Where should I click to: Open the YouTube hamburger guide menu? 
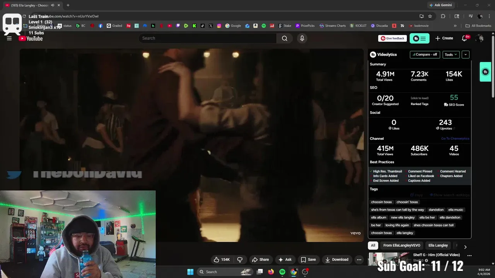9,38
